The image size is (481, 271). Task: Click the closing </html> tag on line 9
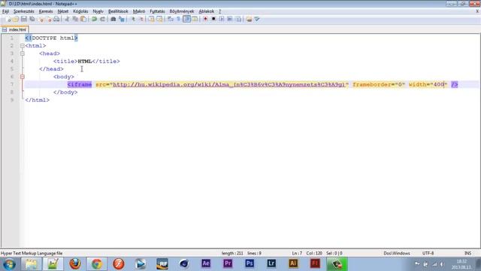coord(37,100)
